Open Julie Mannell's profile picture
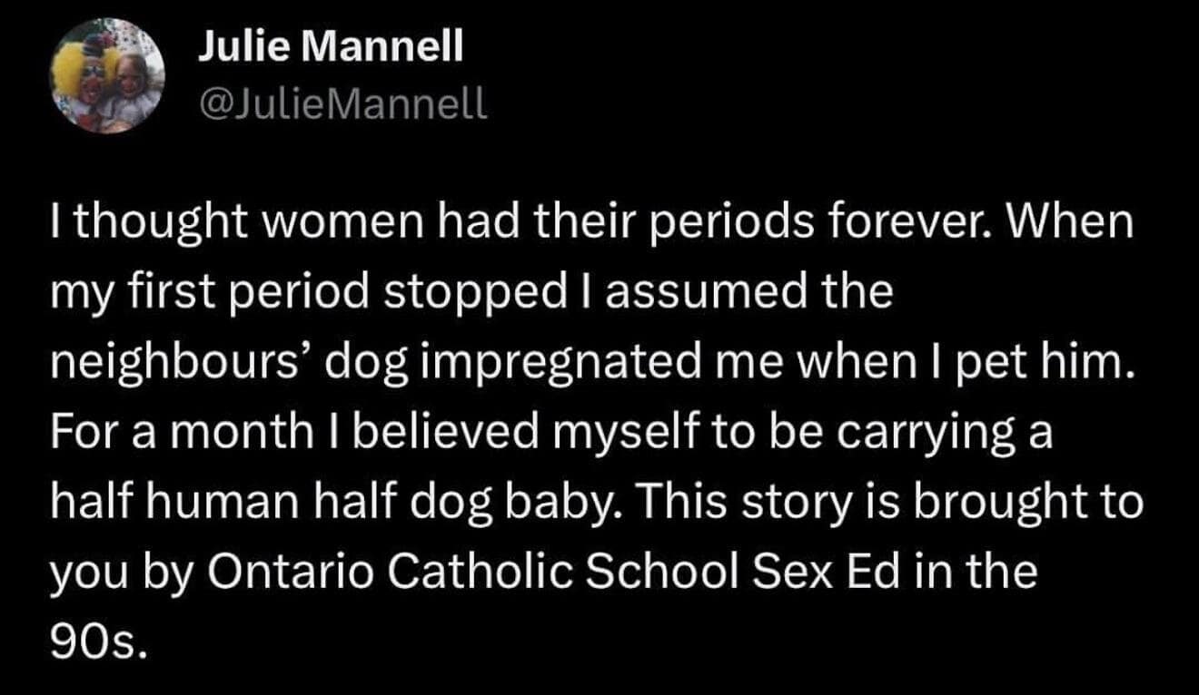 (107, 75)
